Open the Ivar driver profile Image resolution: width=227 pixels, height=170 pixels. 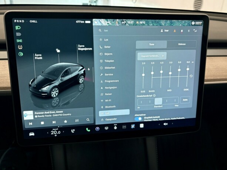(165, 31)
